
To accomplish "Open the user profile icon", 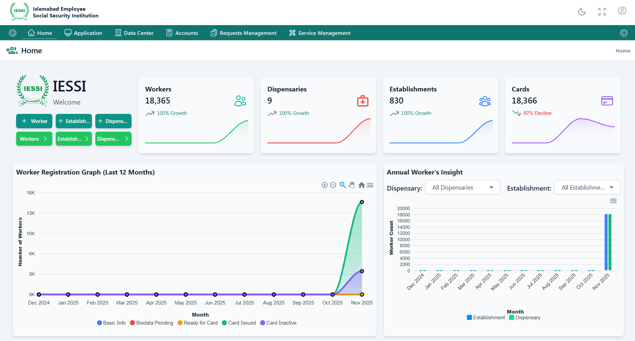I will [x=622, y=11].
